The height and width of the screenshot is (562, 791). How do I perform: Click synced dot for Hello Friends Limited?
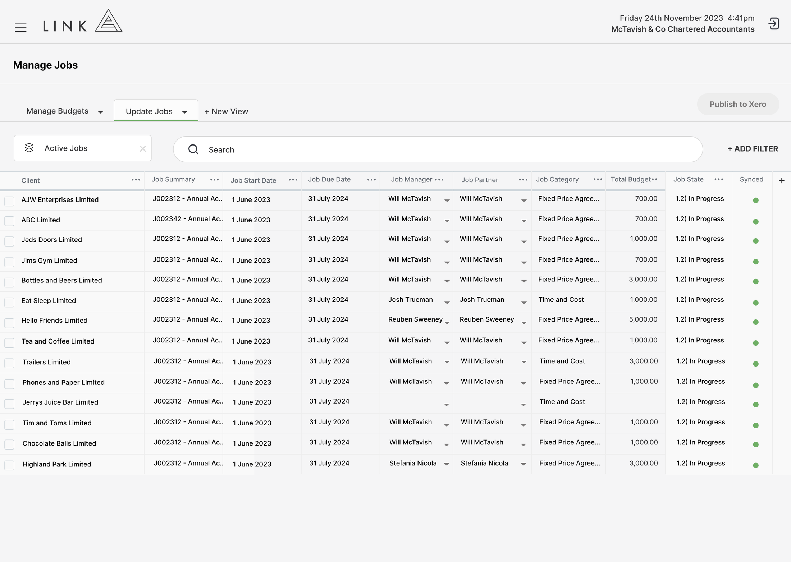(x=756, y=322)
